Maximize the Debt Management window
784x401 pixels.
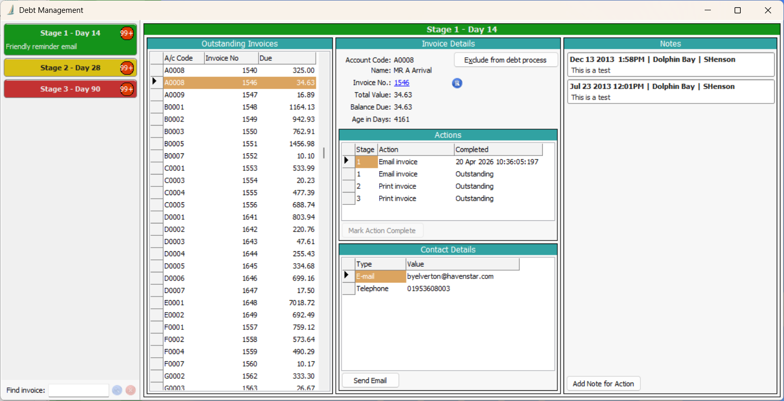tap(737, 10)
